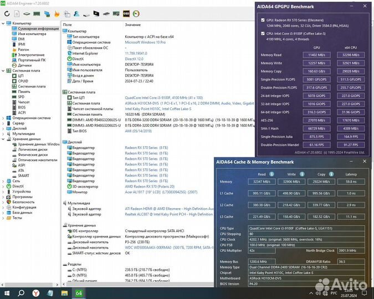
Task: Open the DirectX 12.0 link
Action: pos(134,59)
